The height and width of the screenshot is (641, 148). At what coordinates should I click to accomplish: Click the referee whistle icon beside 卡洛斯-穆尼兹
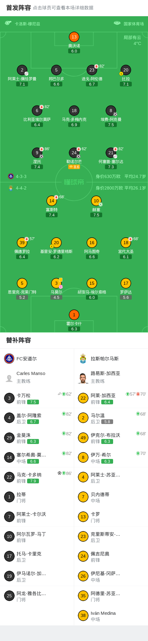point(8,23)
